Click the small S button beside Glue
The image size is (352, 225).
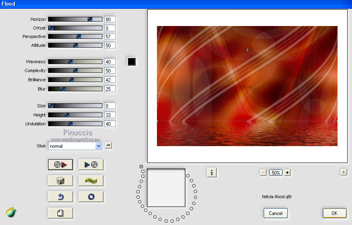point(108,145)
